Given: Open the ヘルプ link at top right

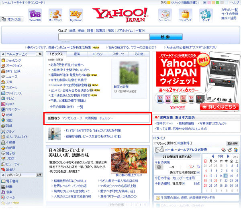Looking at the screenshot, I should pyautogui.click(x=235, y=3).
